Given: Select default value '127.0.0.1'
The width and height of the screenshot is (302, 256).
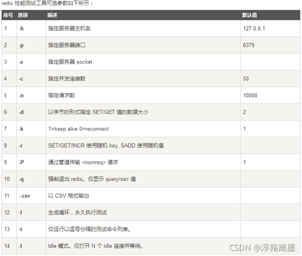Looking at the screenshot, I should [254, 28].
